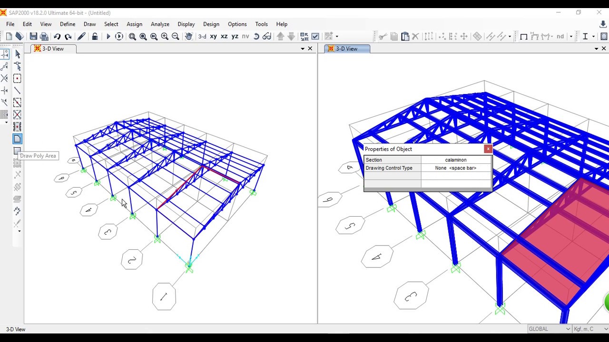Click the Print graphics icon
The image size is (609, 342).
tap(44, 37)
